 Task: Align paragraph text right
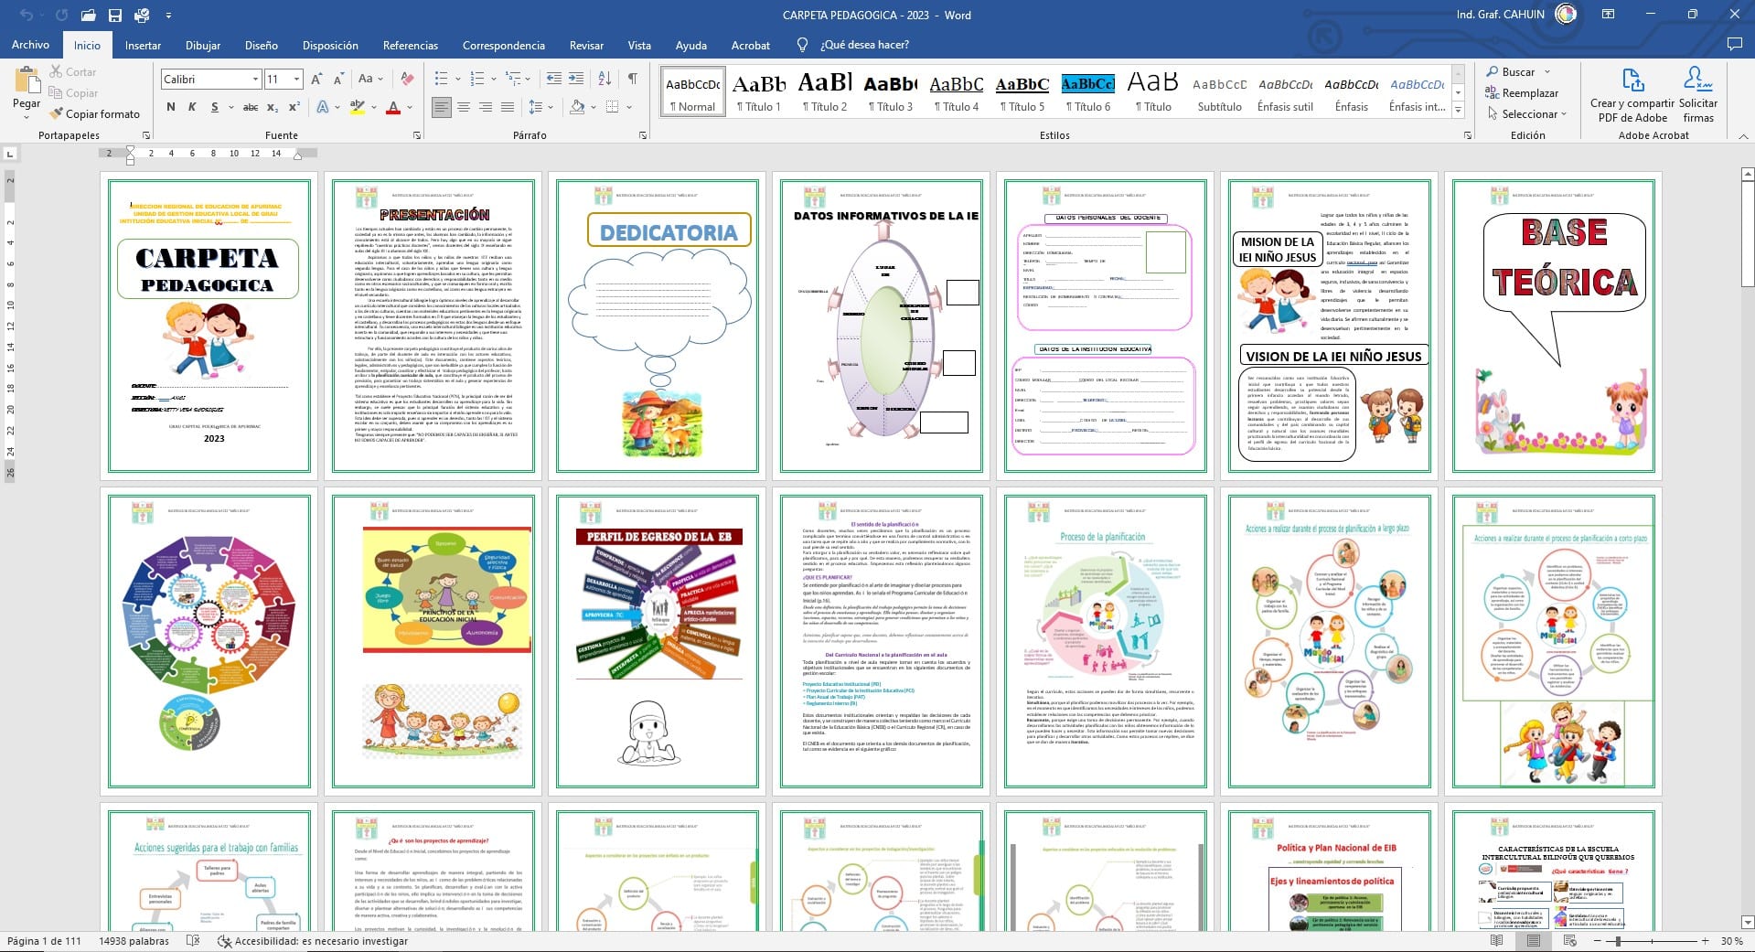pyautogui.click(x=486, y=107)
